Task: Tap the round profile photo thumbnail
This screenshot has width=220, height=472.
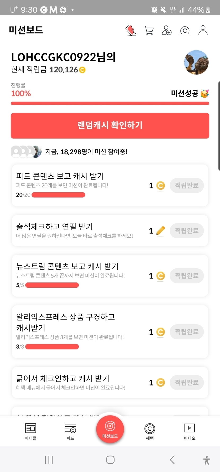Action: 196,63
